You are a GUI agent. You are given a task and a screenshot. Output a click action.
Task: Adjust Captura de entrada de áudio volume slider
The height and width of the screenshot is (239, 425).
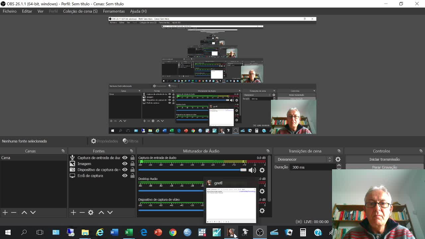193,170
